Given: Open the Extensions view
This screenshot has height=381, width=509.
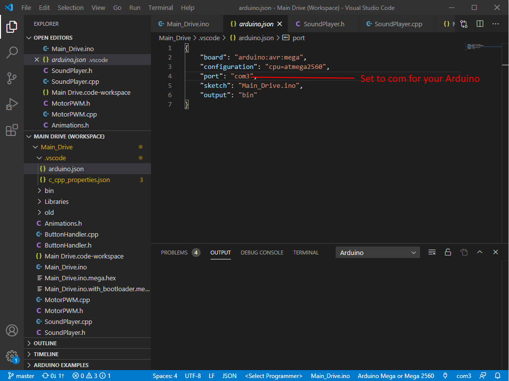Looking at the screenshot, I should point(12,130).
